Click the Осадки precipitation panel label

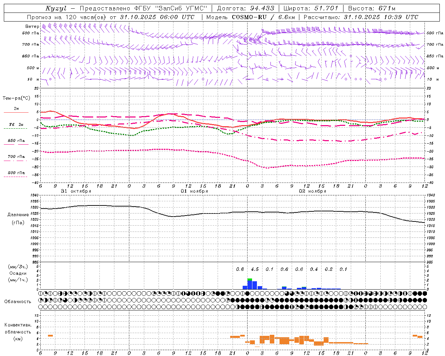[x=17, y=273]
